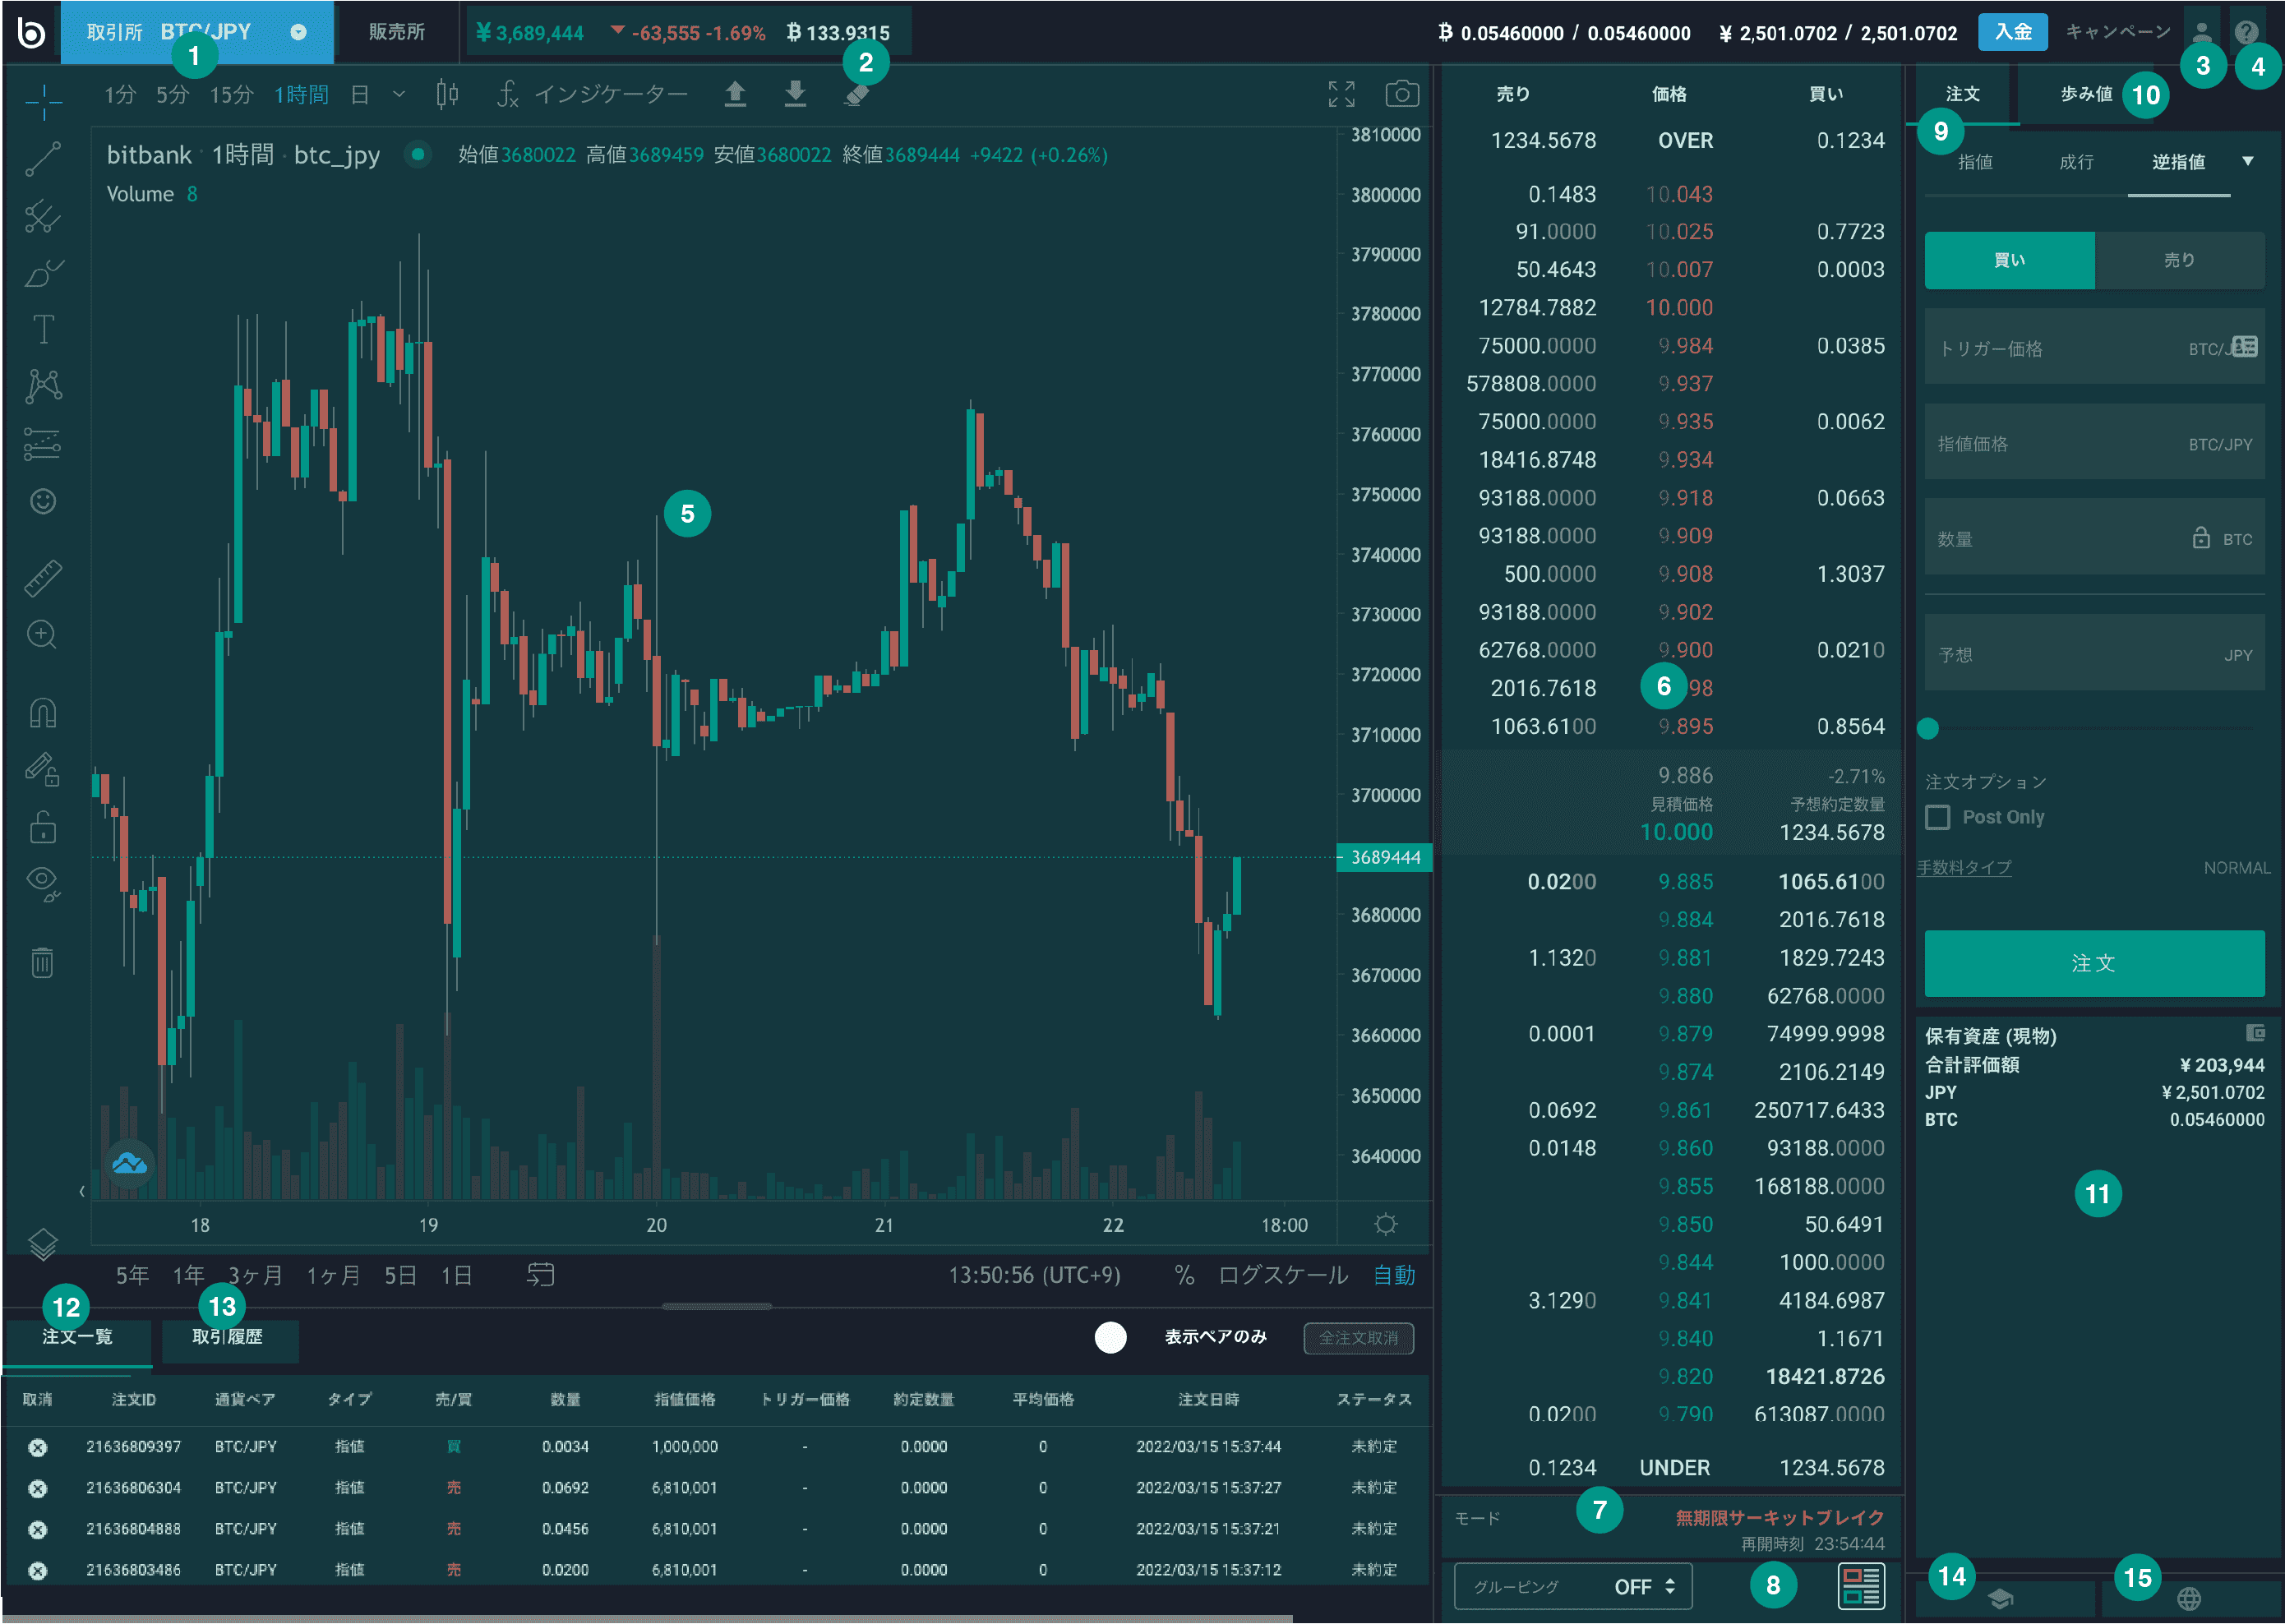Open chart settings gear icon
2285x1624 pixels.
(1385, 1224)
